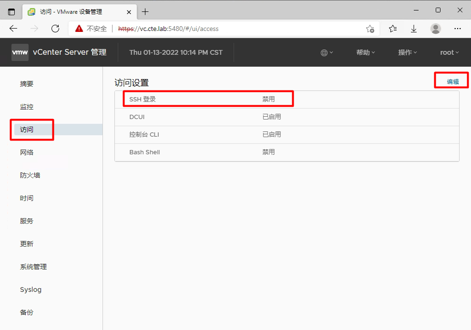471x330 pixels.
Task: Click the browser profile avatar icon
Action: (435, 29)
